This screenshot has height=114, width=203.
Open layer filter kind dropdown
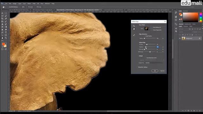pyautogui.click(x=183, y=29)
